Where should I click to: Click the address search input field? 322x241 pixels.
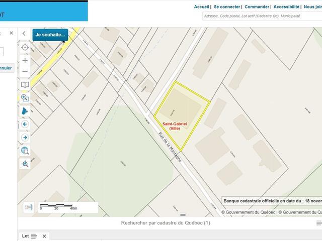(x=262, y=16)
